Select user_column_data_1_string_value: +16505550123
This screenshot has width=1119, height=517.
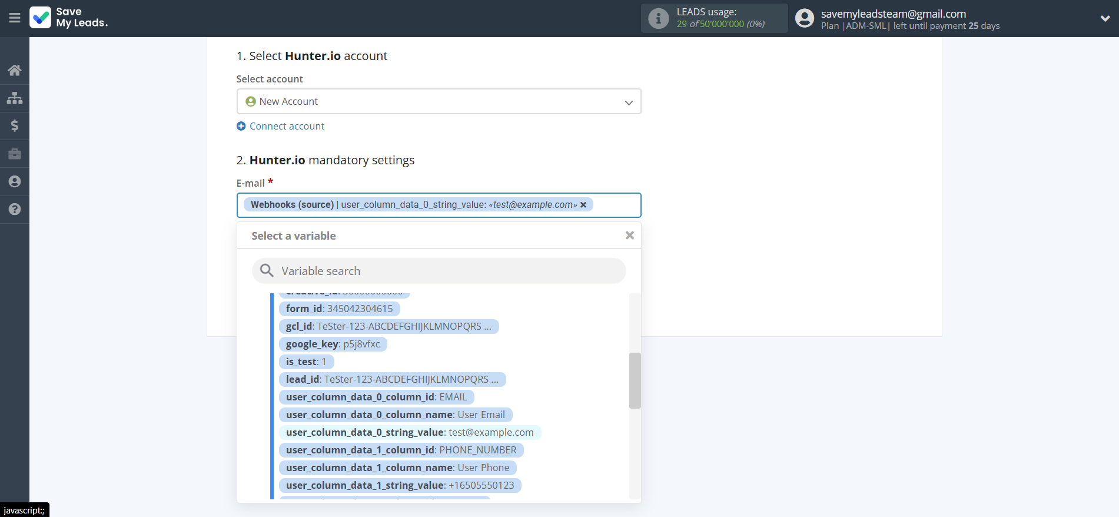[400, 485]
